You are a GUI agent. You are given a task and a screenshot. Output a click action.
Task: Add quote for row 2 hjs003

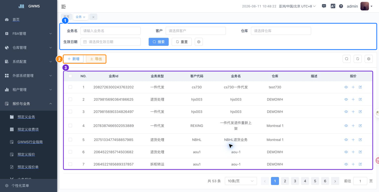(x=353, y=99)
